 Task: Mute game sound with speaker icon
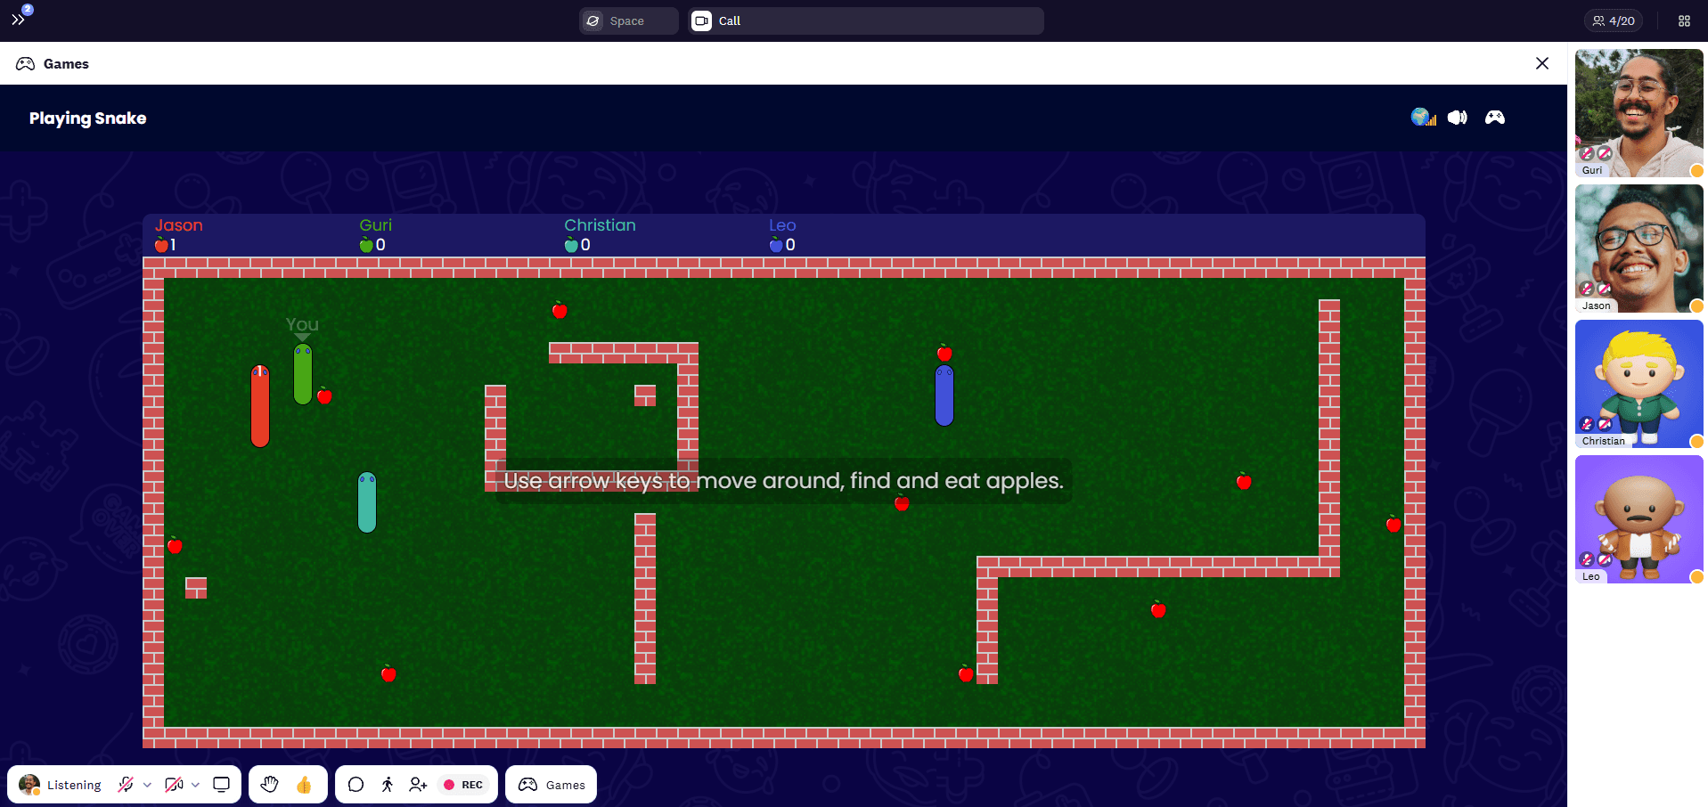(1458, 118)
